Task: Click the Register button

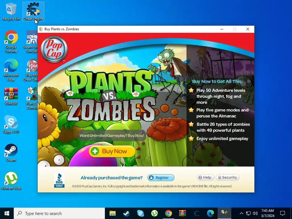Action: click(161, 178)
